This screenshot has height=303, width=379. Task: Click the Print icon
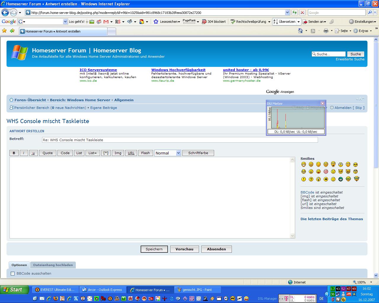(326, 31)
